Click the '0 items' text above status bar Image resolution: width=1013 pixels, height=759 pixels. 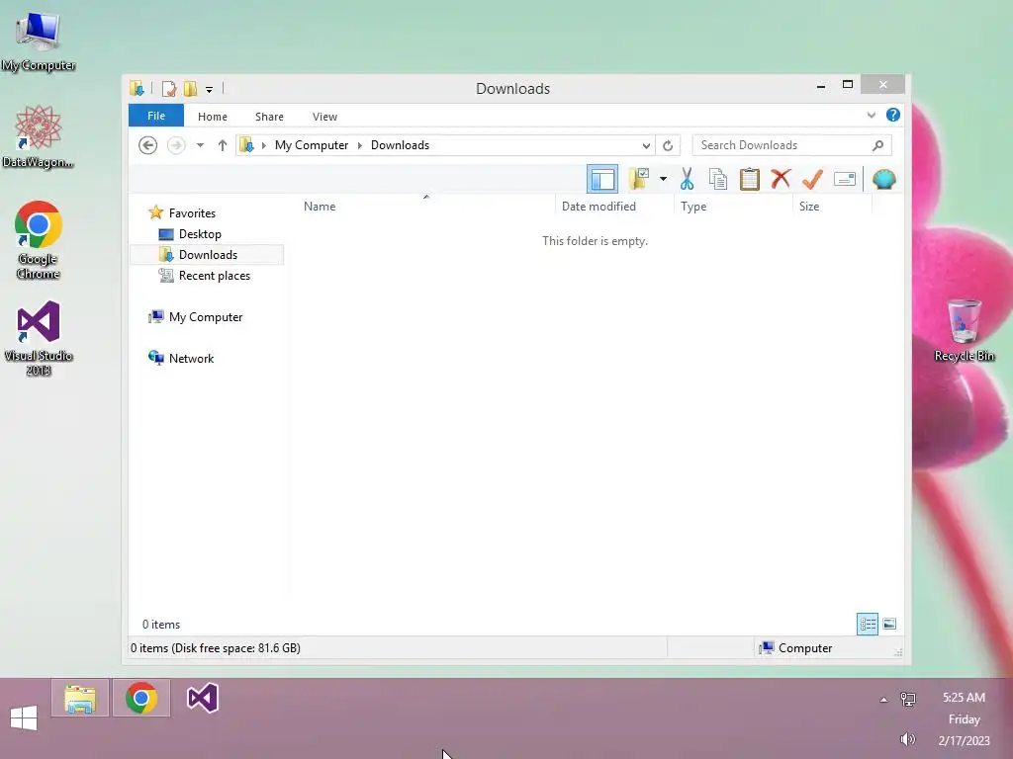pos(161,625)
